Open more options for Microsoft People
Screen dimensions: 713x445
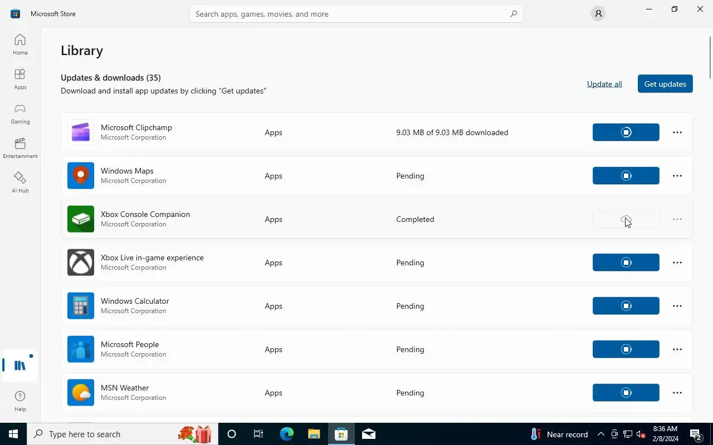677,349
